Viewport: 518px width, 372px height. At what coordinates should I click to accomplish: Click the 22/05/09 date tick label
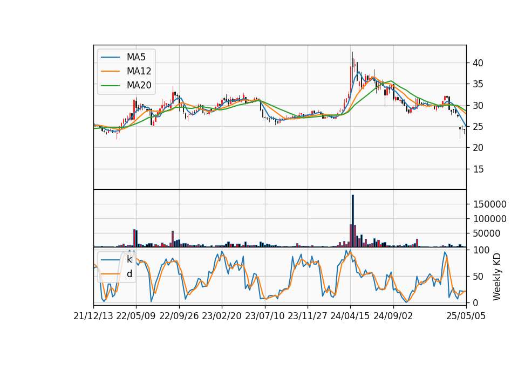136,316
